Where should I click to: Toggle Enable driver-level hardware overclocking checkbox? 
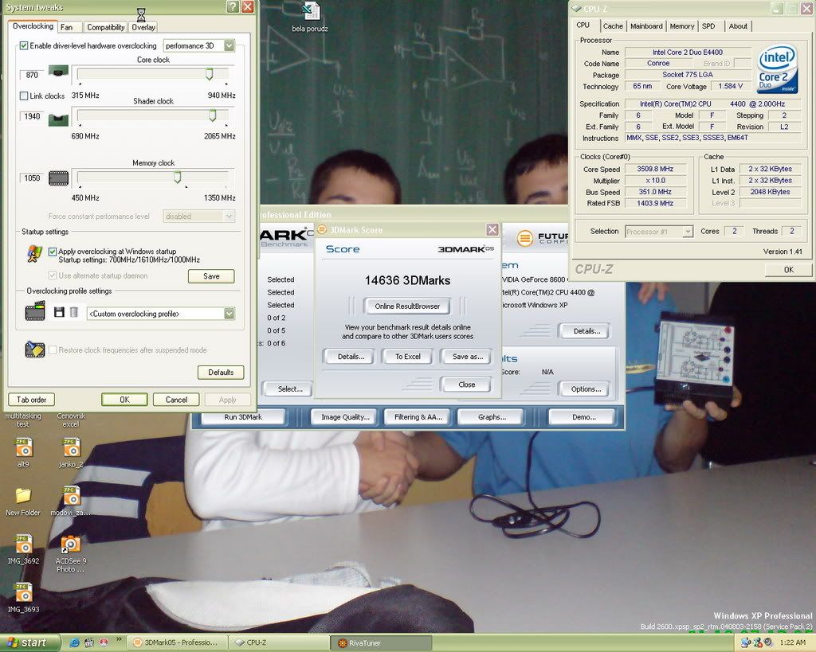pyautogui.click(x=23, y=45)
